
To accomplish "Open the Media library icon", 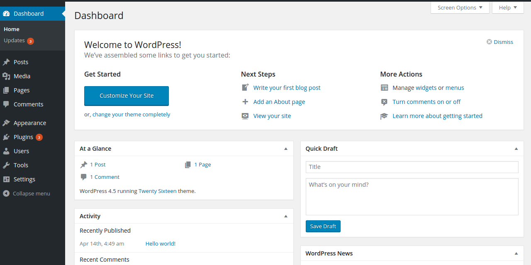I will (6, 76).
